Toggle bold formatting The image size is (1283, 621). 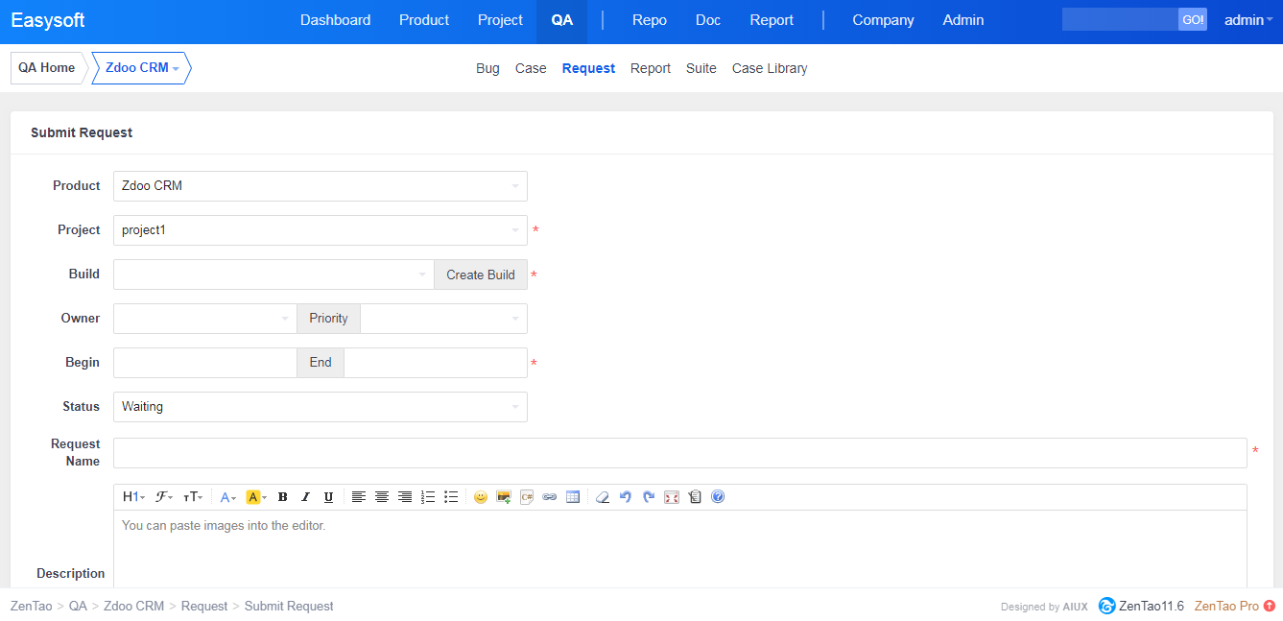282,497
